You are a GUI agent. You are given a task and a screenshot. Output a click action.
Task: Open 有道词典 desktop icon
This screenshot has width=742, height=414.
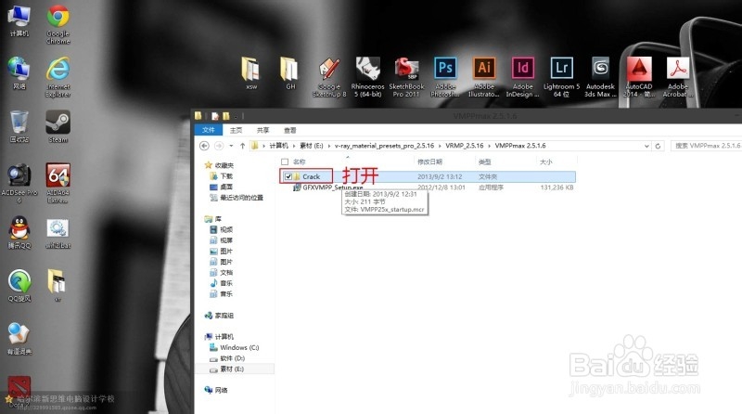click(x=19, y=339)
